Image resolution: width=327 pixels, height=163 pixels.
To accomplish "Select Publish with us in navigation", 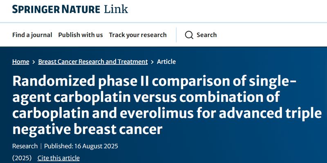I will (x=81, y=35).
